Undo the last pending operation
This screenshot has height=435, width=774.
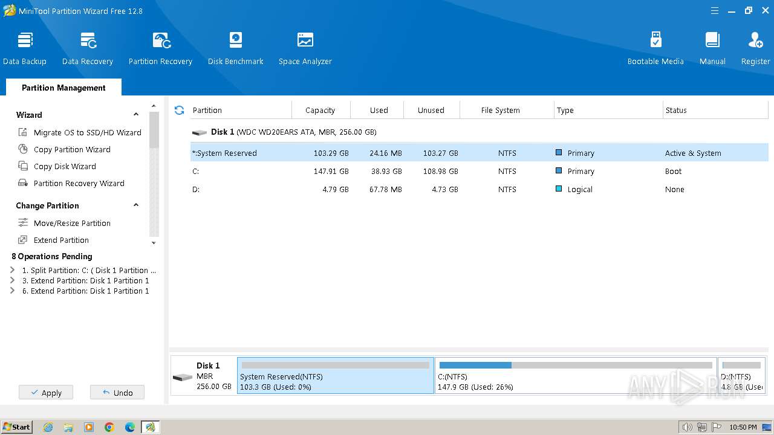pos(117,392)
